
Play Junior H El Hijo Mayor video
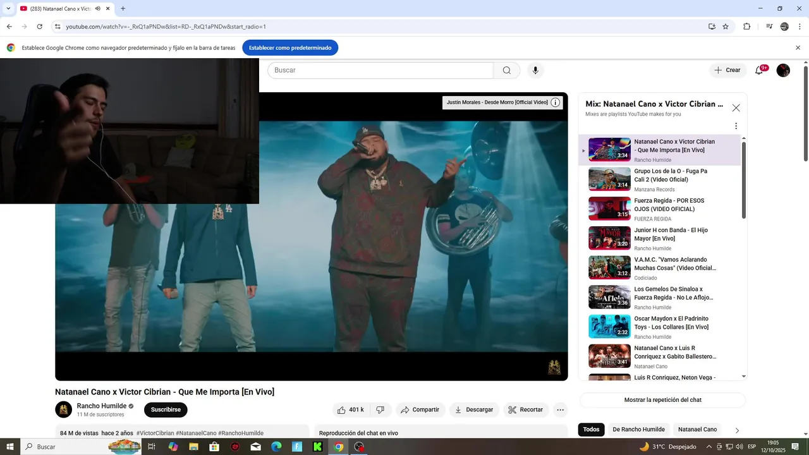pyautogui.click(x=660, y=239)
